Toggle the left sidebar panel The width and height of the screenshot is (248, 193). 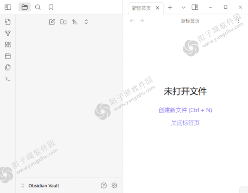8,7
